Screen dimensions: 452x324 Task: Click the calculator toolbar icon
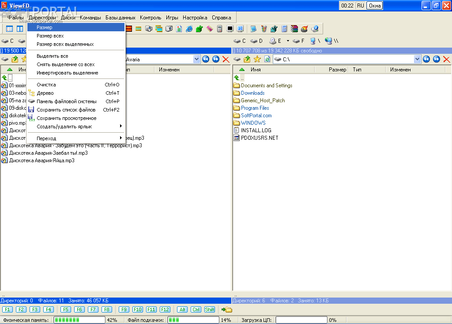(220, 29)
